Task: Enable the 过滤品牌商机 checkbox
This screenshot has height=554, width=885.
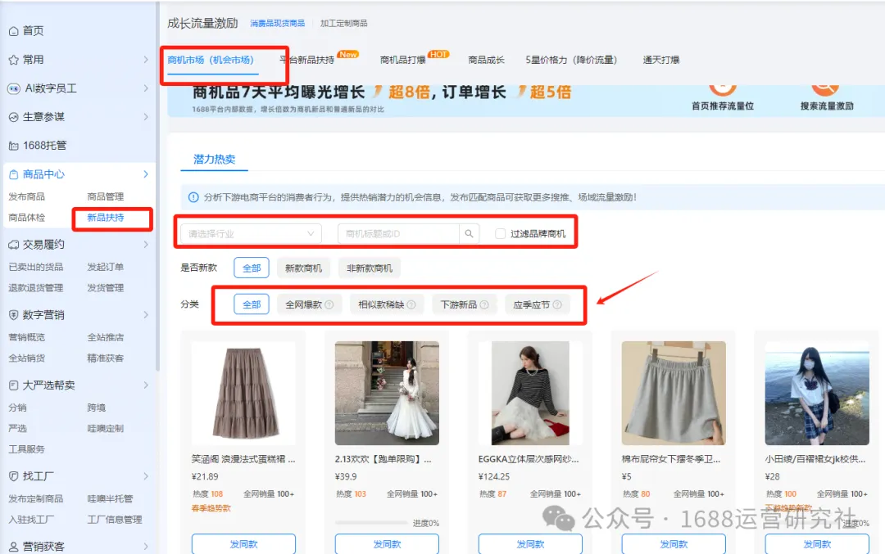Action: point(501,232)
